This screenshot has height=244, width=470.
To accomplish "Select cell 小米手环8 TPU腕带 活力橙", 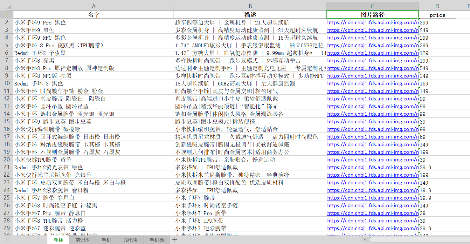I will pyautogui.click(x=93, y=220).
